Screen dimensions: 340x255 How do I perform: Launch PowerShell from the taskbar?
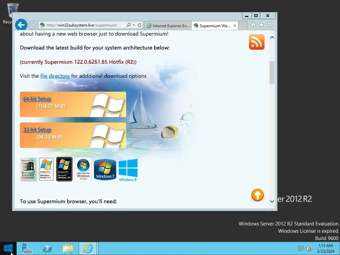pyautogui.click(x=47, y=248)
